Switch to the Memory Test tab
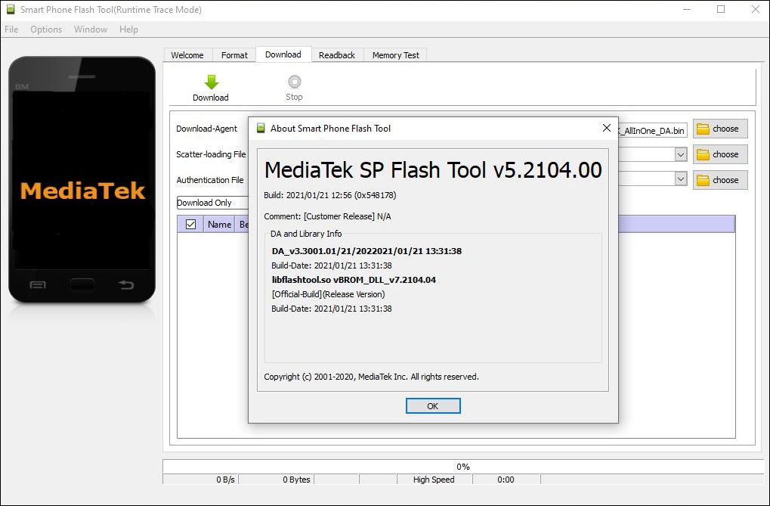770x506 pixels. click(x=395, y=55)
